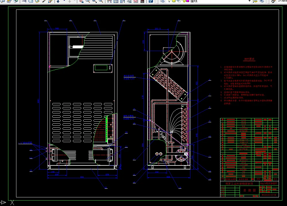Click the 南京工业大学能源学院 title block text
The width and height of the screenshot is (287, 206).
click(239, 184)
